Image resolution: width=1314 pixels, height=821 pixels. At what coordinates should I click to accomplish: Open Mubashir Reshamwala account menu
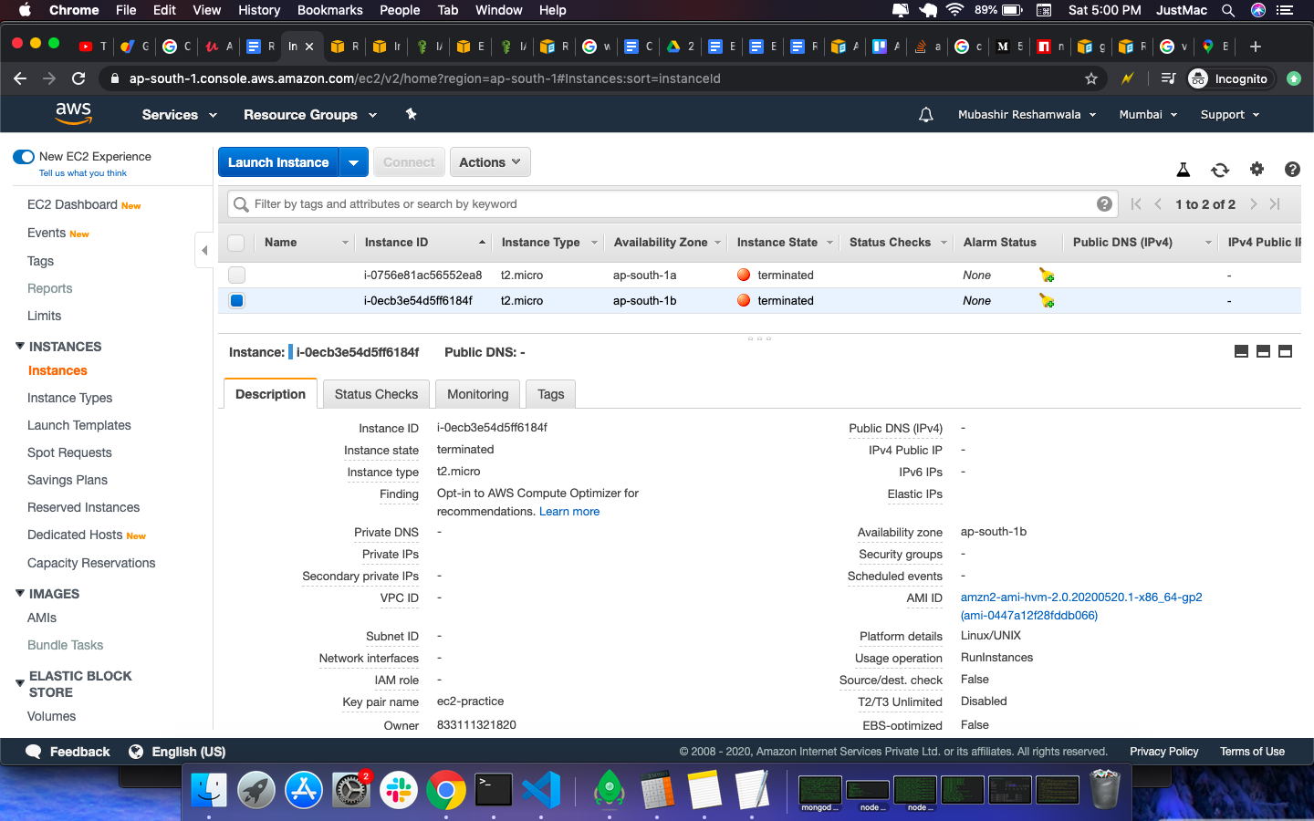click(1027, 115)
